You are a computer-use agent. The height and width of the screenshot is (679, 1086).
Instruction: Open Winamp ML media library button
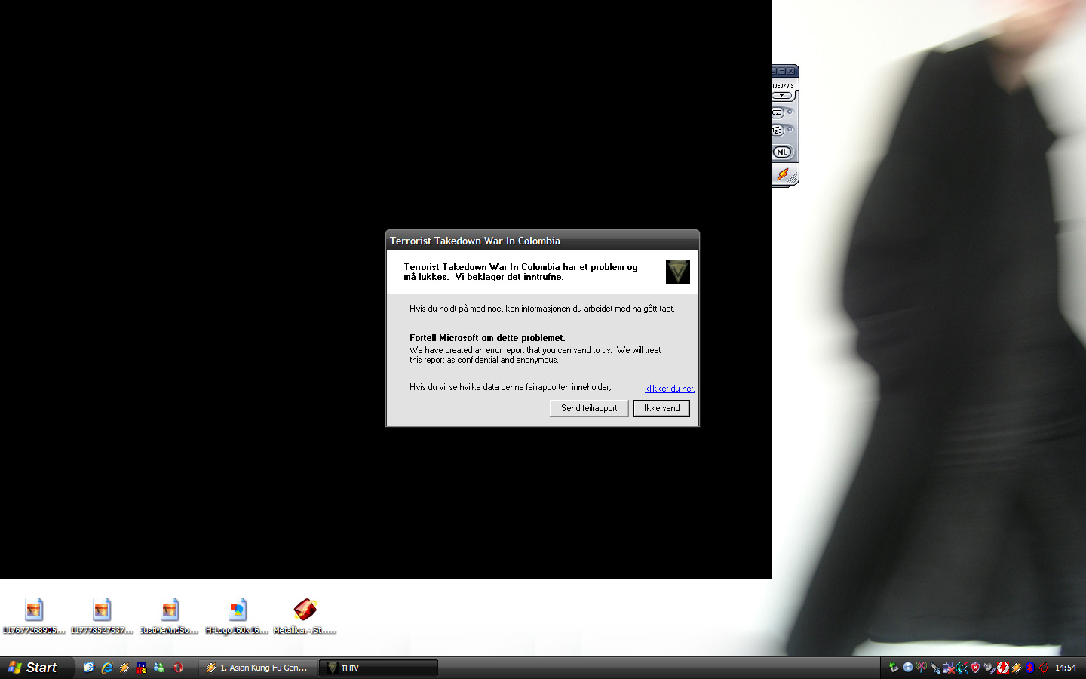782,152
